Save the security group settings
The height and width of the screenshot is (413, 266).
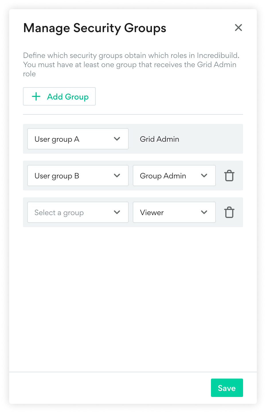click(227, 388)
